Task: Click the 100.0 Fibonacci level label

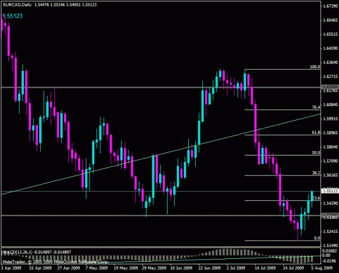Action: tap(315, 67)
